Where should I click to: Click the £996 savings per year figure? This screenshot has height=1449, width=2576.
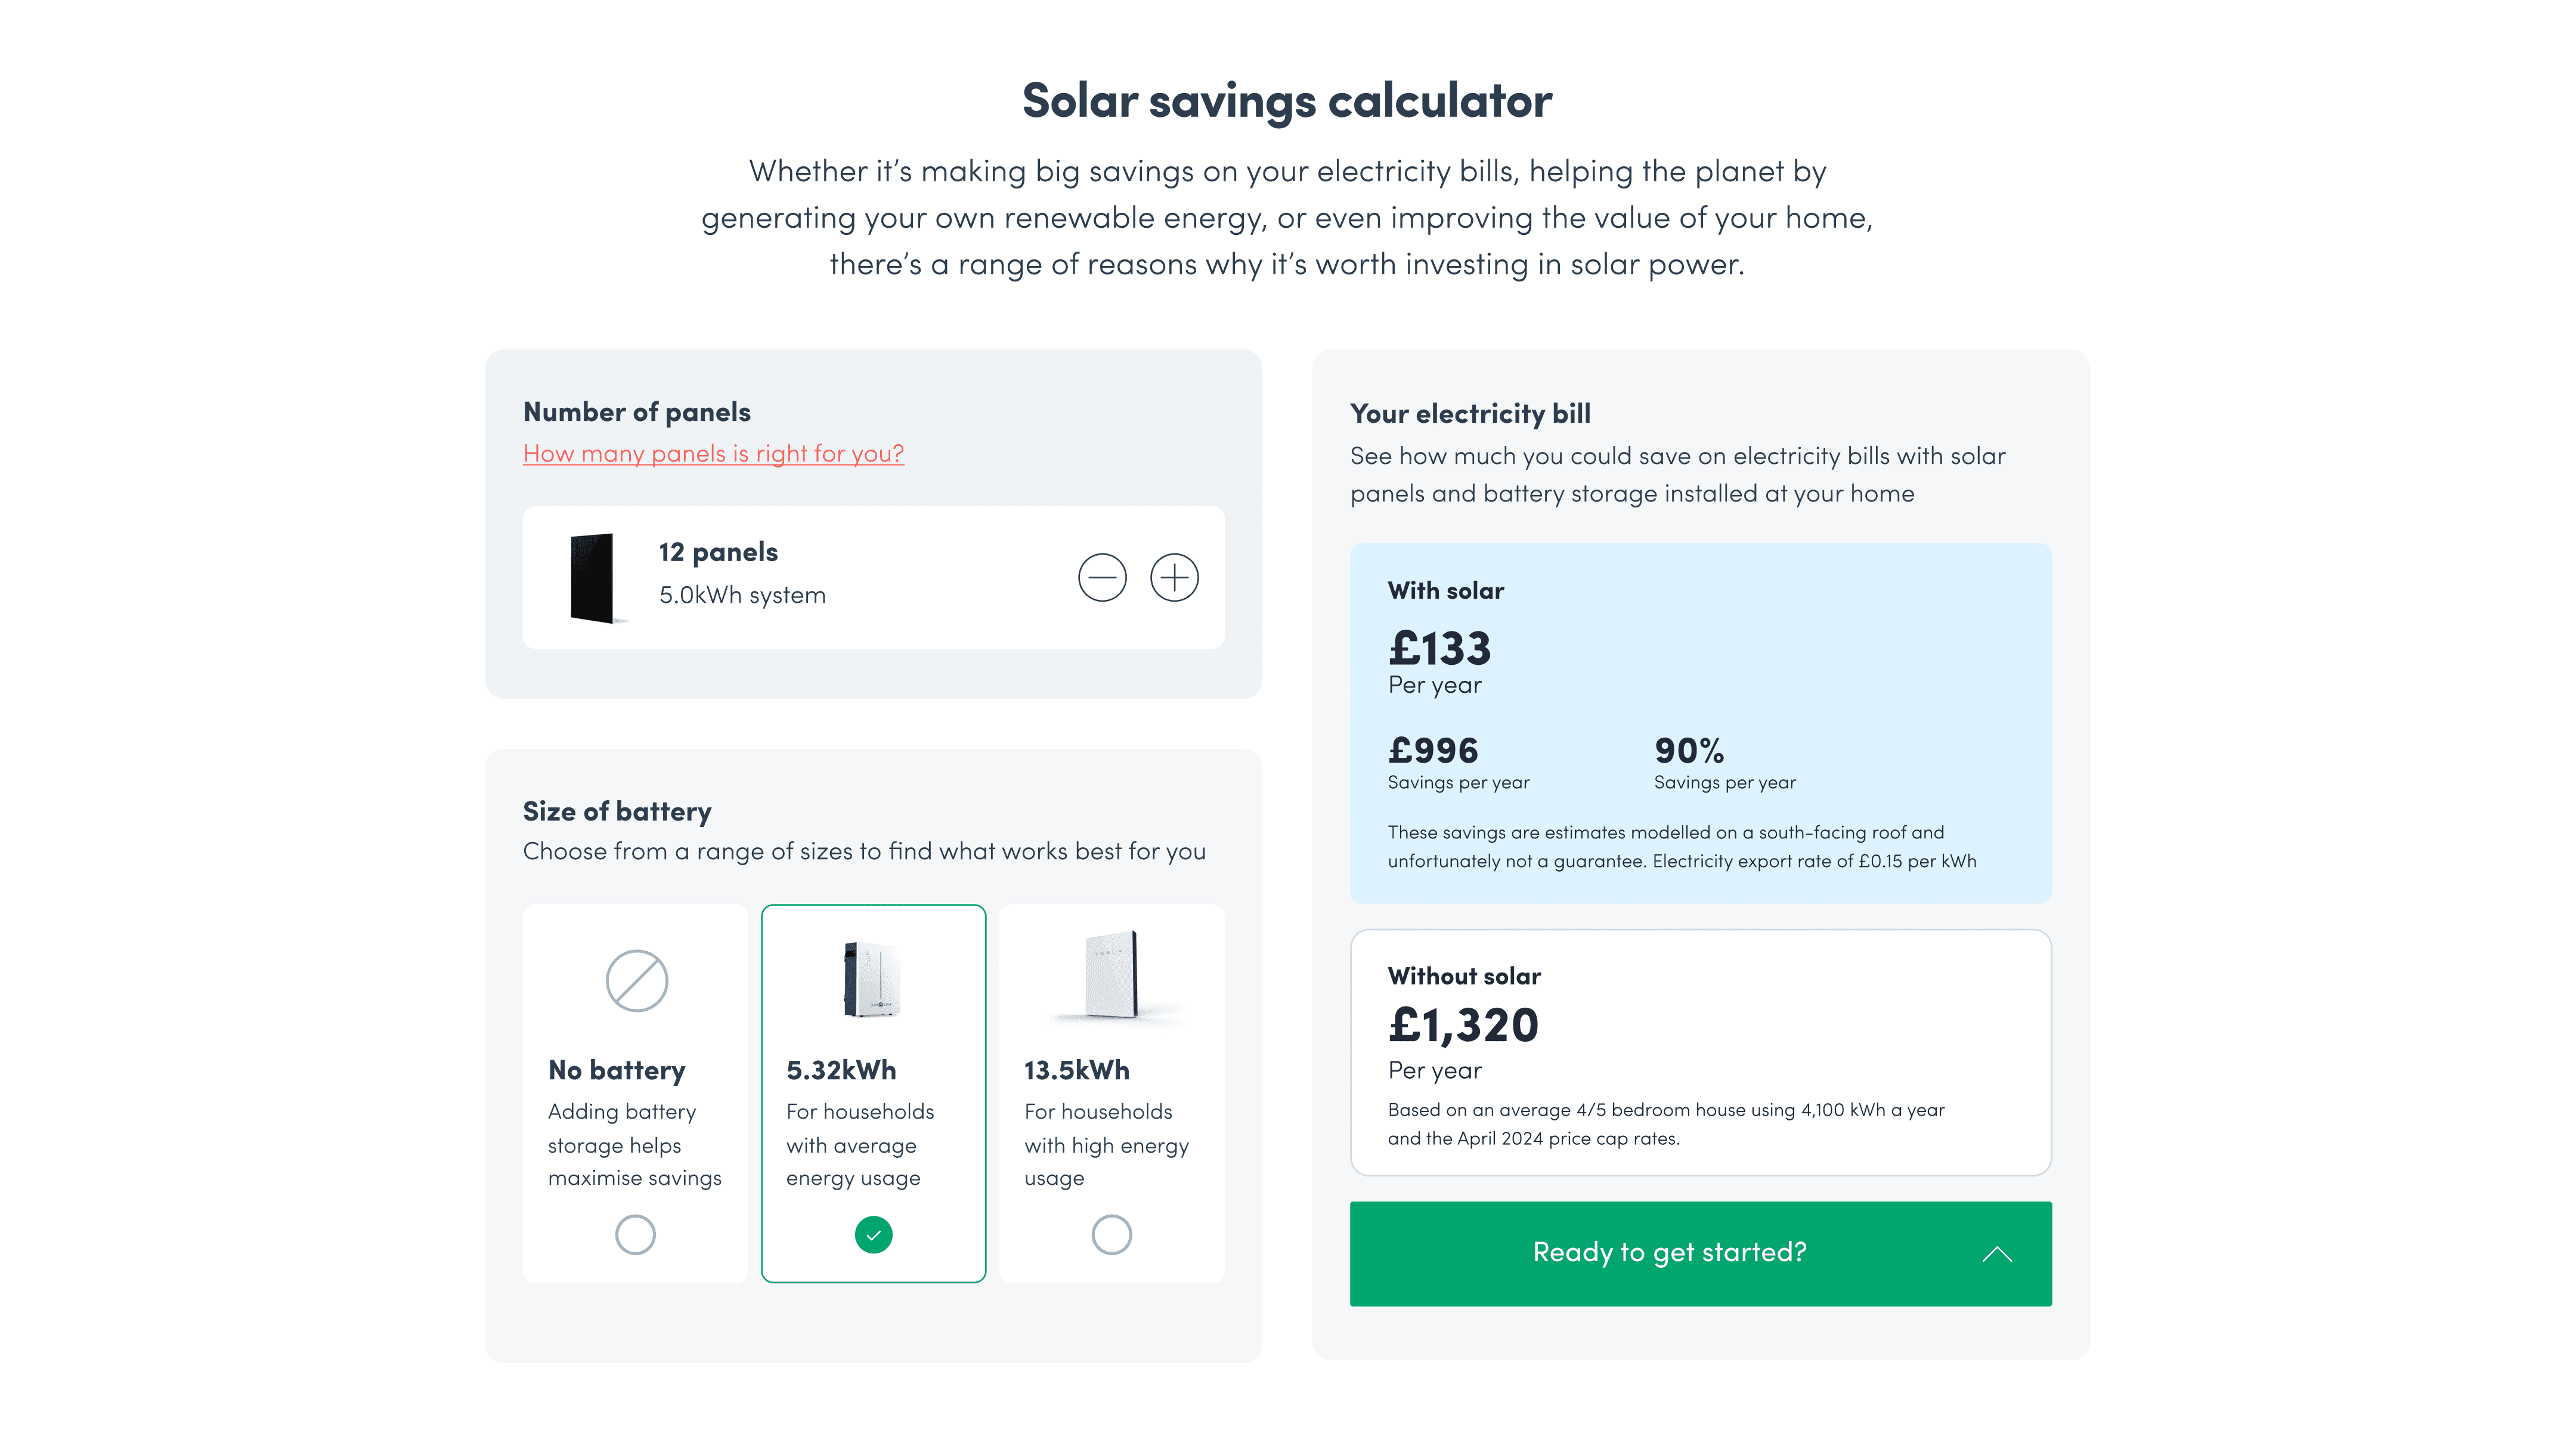pos(1433,750)
